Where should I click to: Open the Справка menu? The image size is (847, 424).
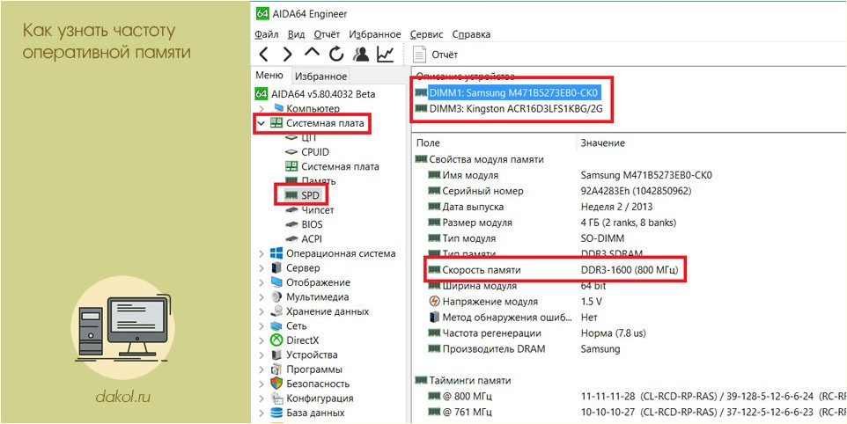pos(471,34)
